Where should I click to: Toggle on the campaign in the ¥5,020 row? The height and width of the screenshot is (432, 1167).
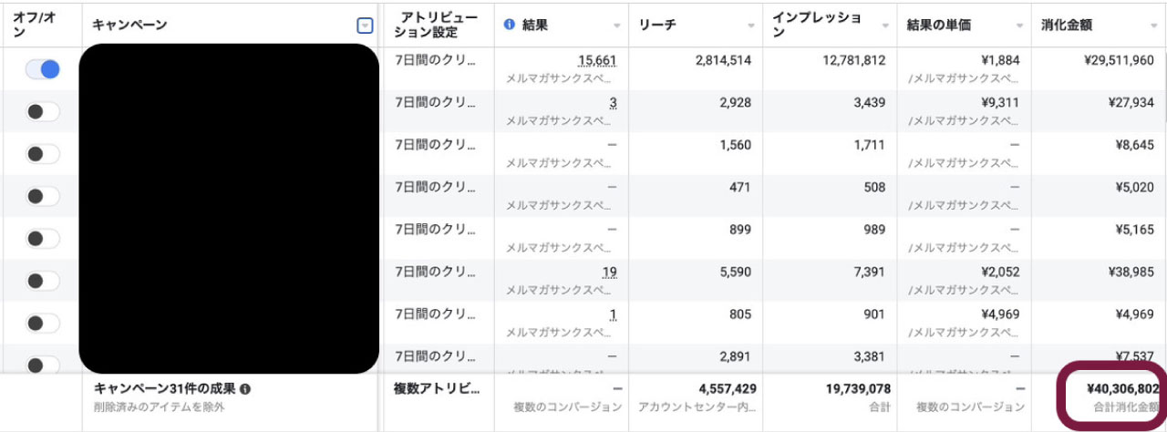pyautogui.click(x=43, y=196)
